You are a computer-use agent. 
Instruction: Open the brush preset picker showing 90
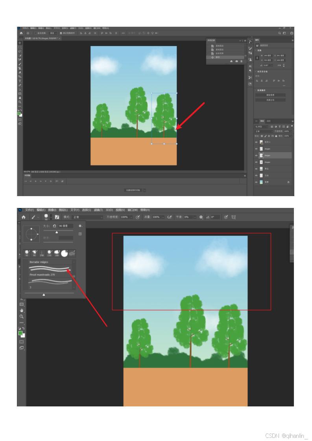click(46, 217)
